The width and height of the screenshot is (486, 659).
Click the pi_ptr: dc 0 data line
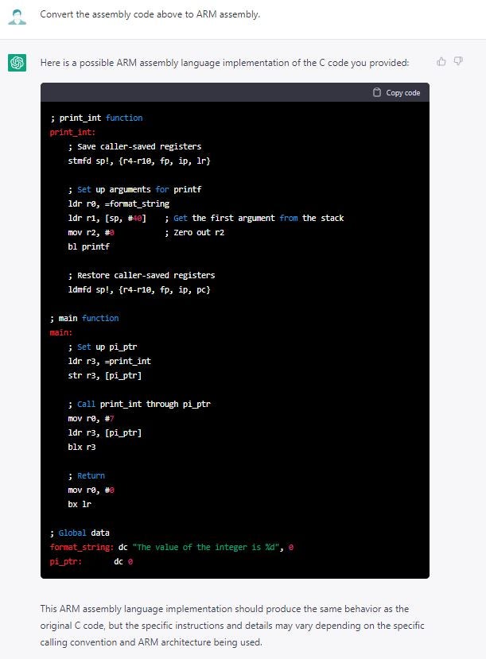click(91, 561)
